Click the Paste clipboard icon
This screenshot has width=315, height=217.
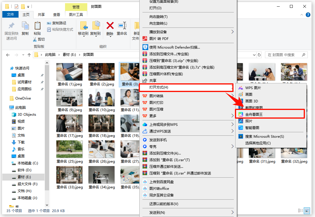[x=37, y=26]
